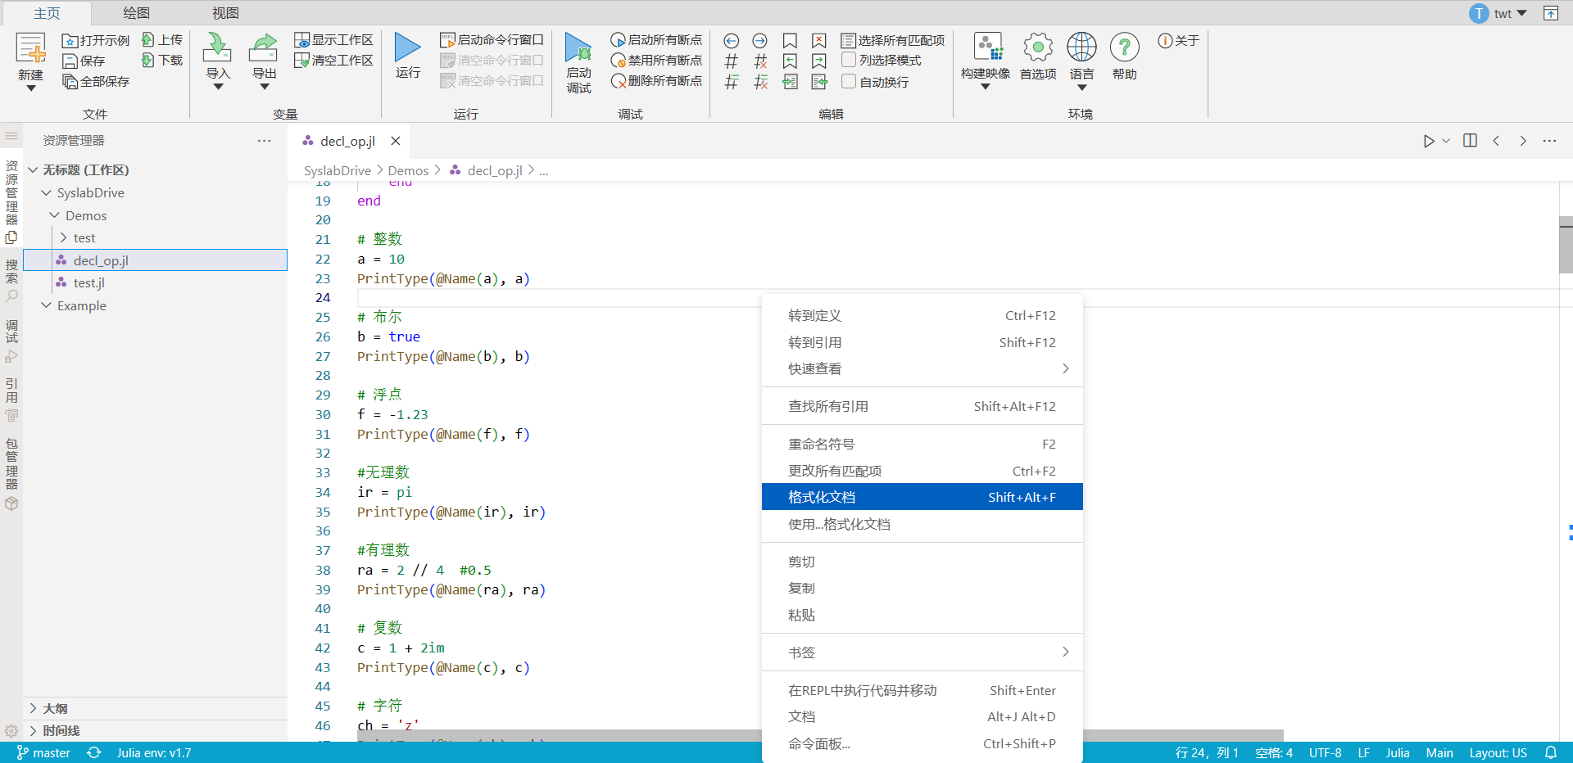
Task: Delete all breakpoints (删除所有断点)
Action: click(x=656, y=80)
